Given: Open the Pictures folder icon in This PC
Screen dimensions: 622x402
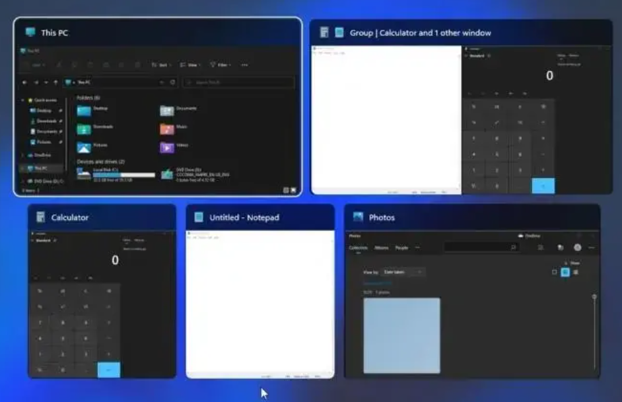Looking at the screenshot, I should [84, 147].
